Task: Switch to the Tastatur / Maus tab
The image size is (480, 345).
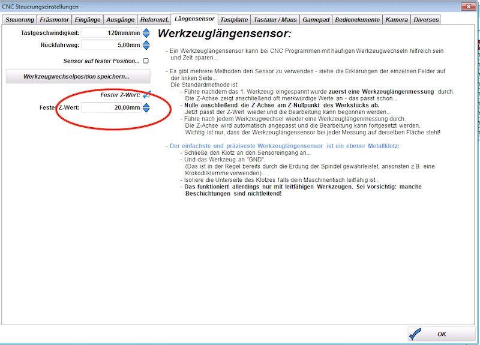Action: click(x=275, y=20)
